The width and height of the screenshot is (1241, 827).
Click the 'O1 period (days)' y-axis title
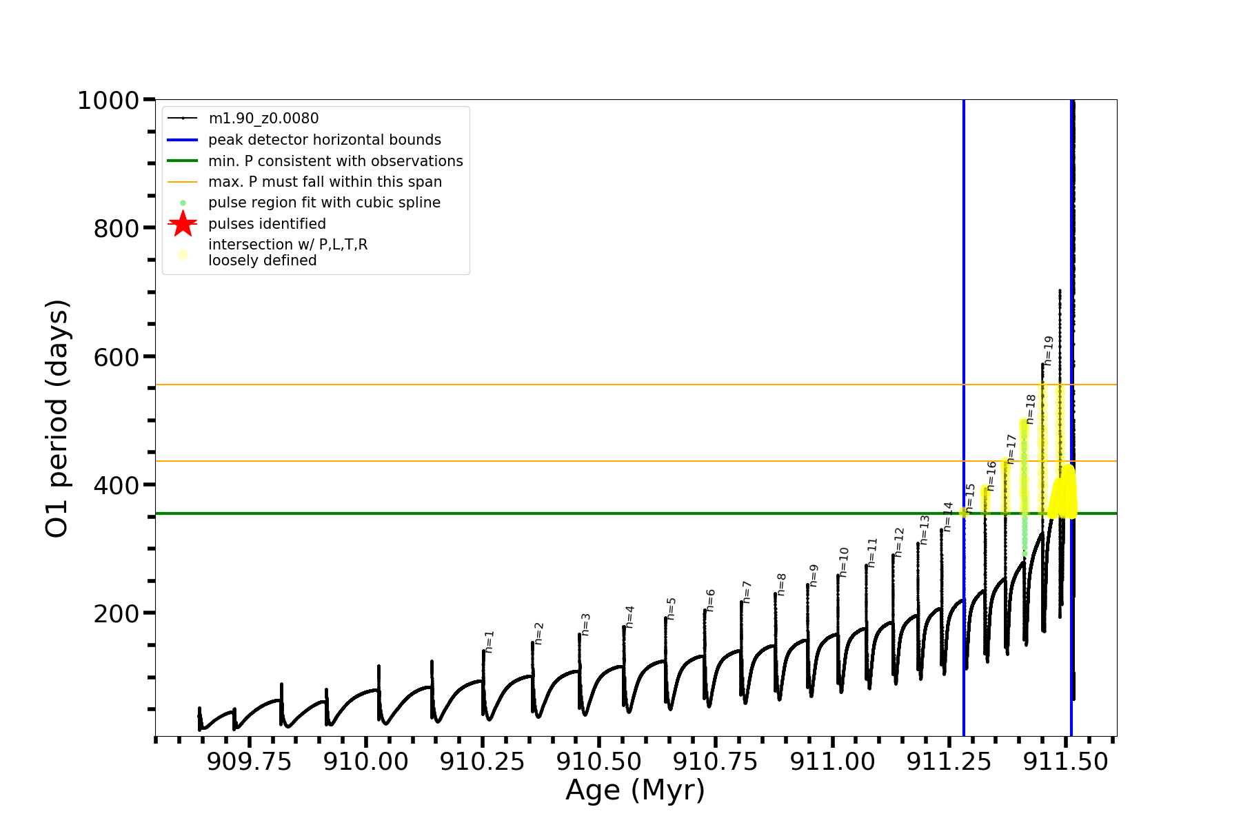pos(57,418)
